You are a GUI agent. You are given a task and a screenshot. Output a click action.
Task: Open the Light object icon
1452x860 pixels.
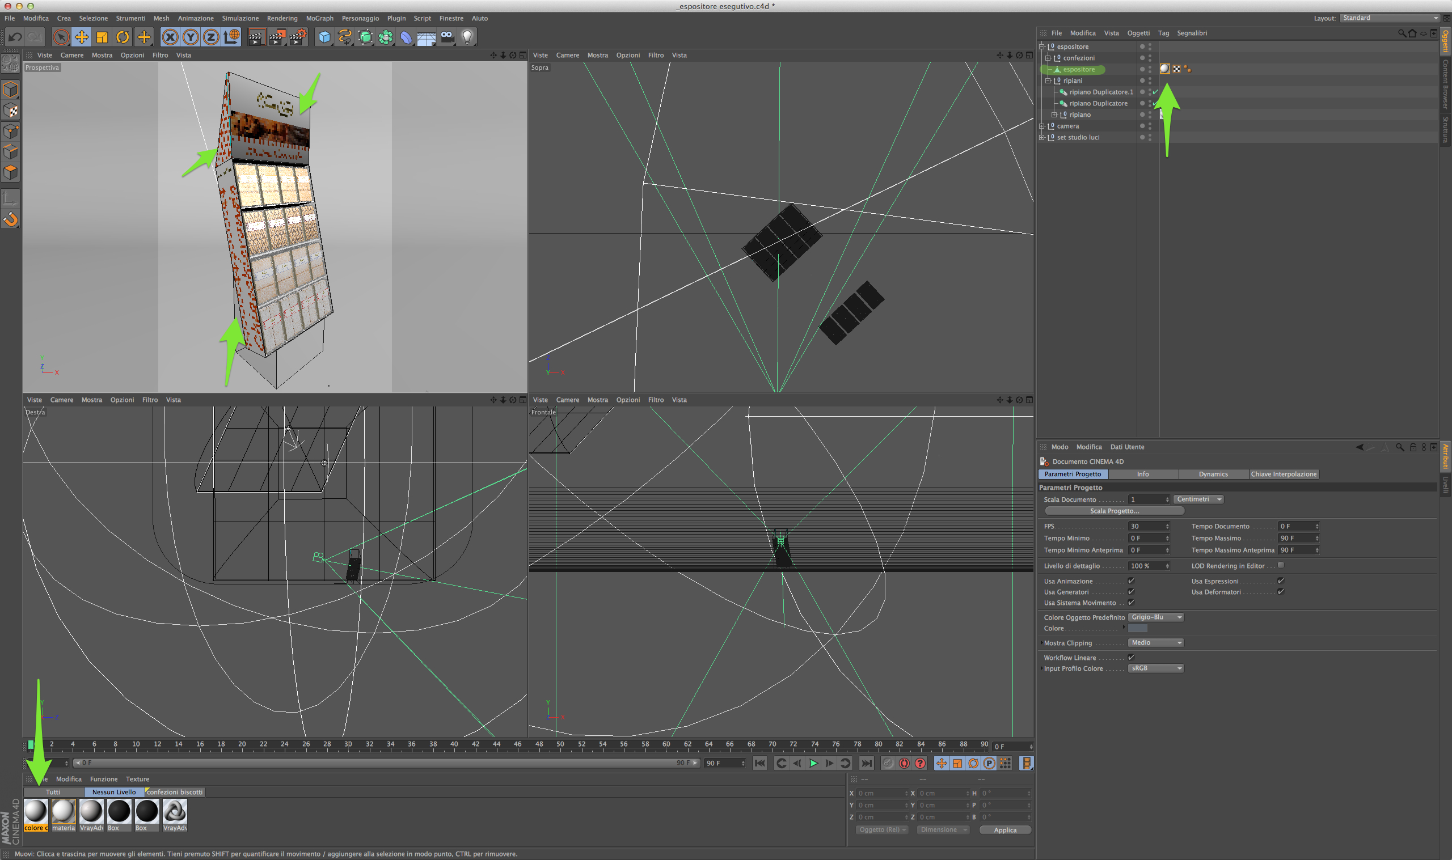point(467,37)
